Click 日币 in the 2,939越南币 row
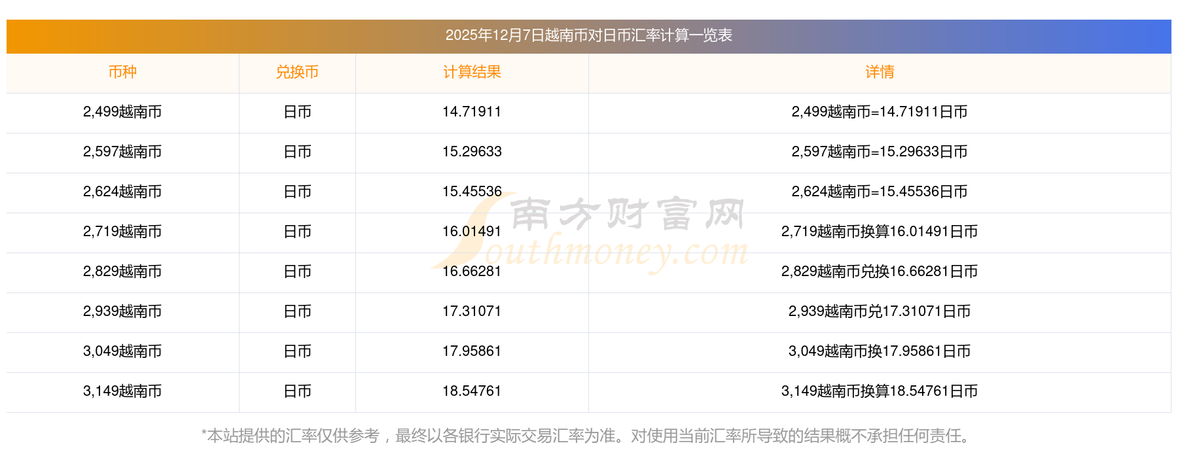 (297, 311)
